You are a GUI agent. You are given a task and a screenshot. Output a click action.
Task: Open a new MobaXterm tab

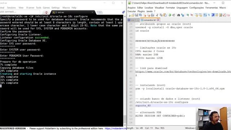pos(100,13)
